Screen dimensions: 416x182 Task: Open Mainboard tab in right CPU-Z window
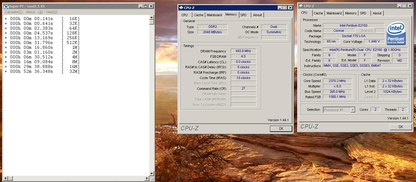click(x=334, y=13)
